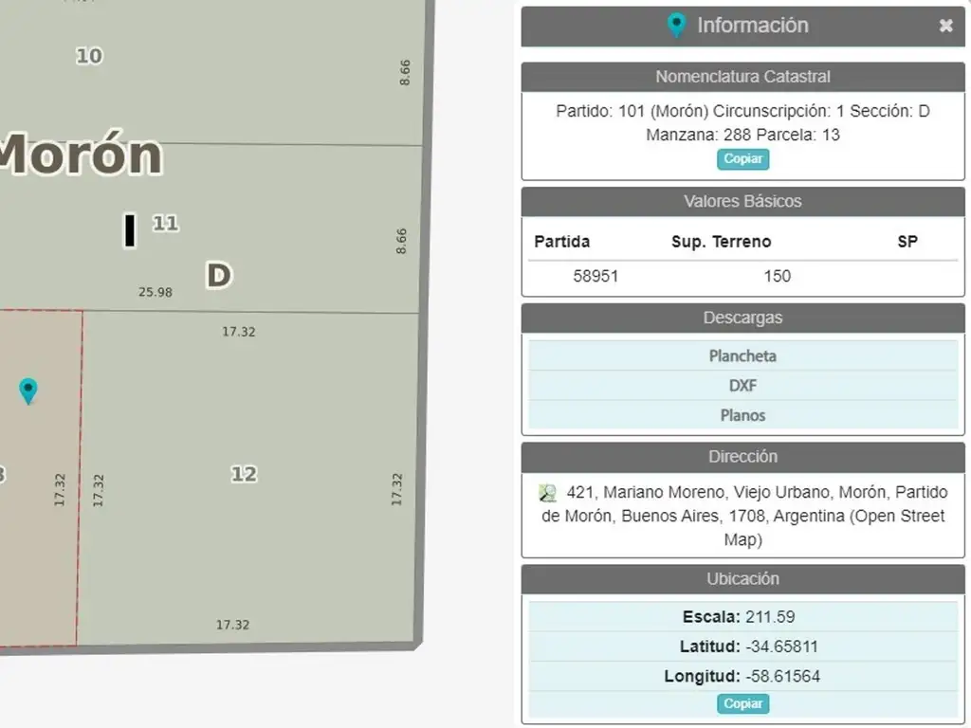Copy the Ubicación coordinates
The height and width of the screenshot is (728, 971).
coord(742,703)
